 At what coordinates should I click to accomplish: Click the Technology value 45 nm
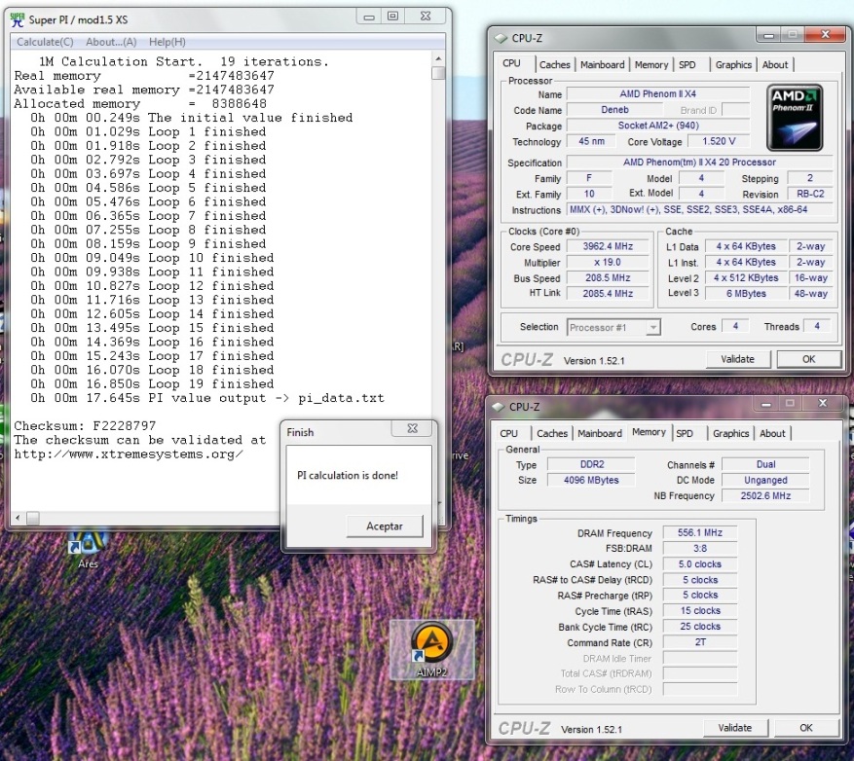pos(591,141)
